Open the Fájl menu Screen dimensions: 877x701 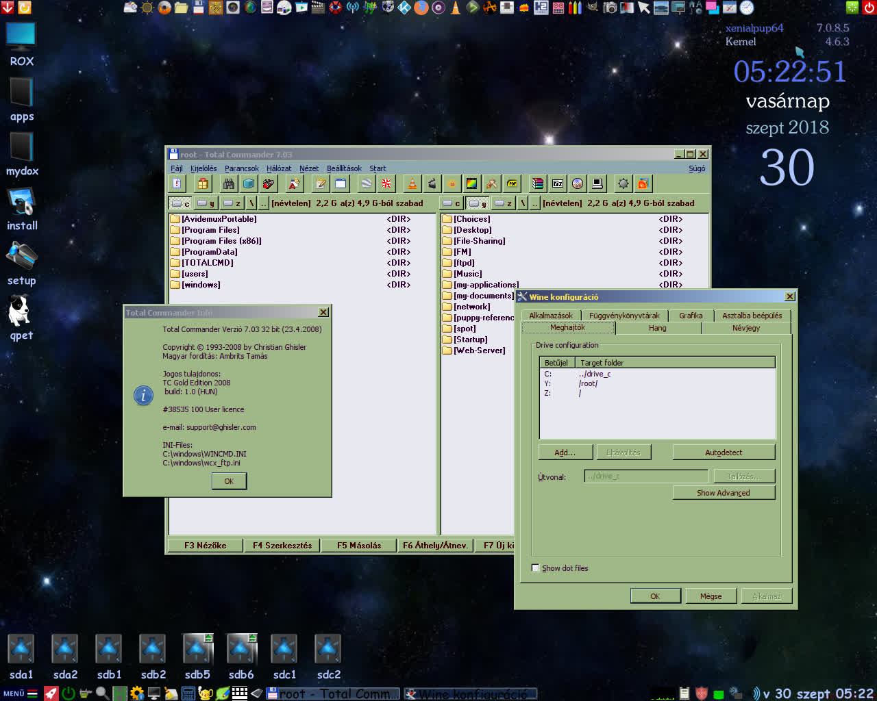177,168
